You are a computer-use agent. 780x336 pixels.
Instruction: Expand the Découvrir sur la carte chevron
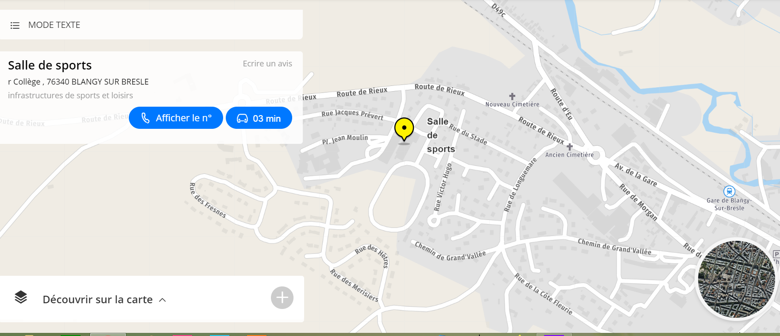[162, 300]
